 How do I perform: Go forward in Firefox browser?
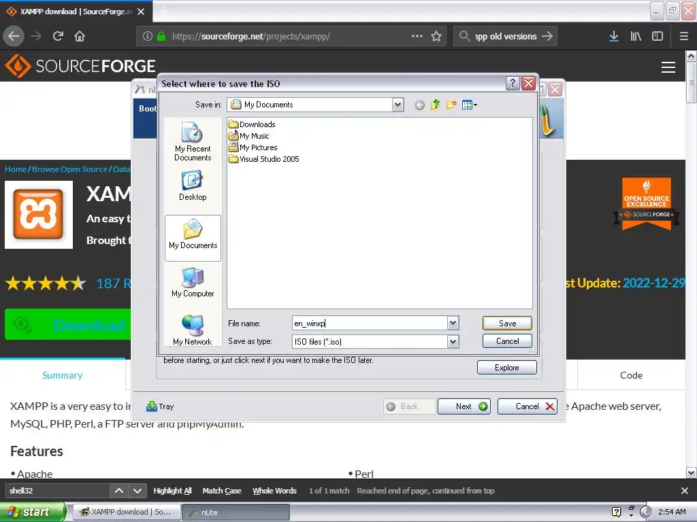36,37
